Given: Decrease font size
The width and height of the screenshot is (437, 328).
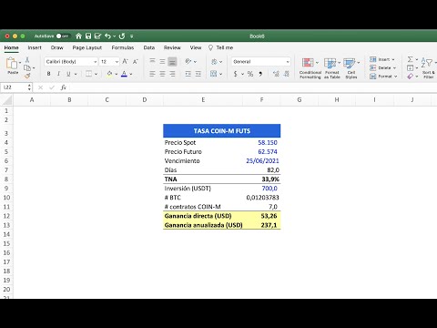Looking at the screenshot, I should [136, 62].
